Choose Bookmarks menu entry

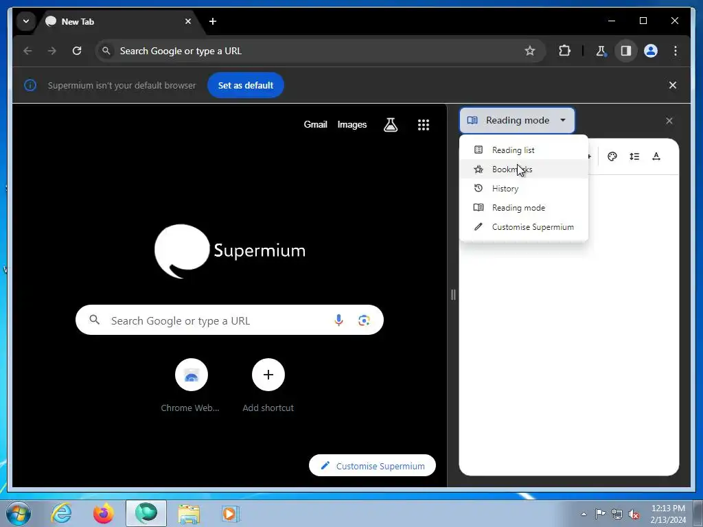click(x=524, y=169)
